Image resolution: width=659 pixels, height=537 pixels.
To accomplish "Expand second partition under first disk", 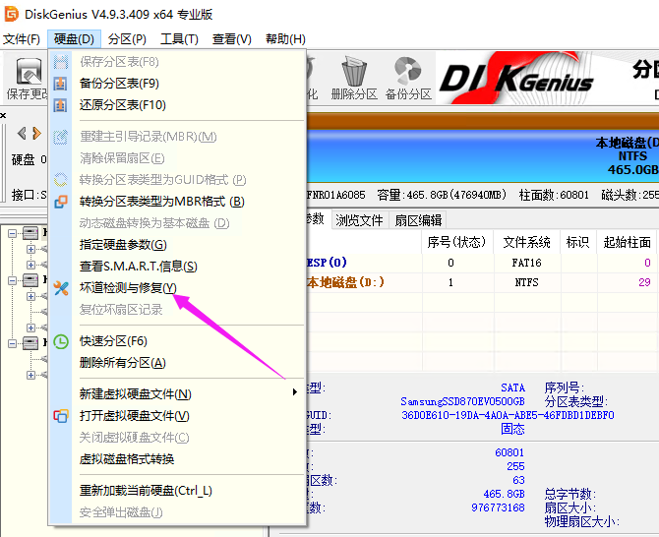I will click(x=30, y=265).
